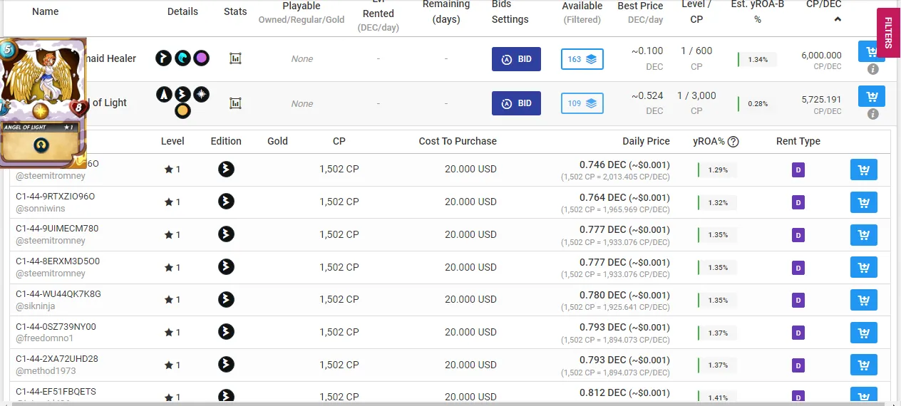The height and width of the screenshot is (406, 901).
Task: Add C1-44-WU44QK7K8G rental to cart
Action: (864, 299)
